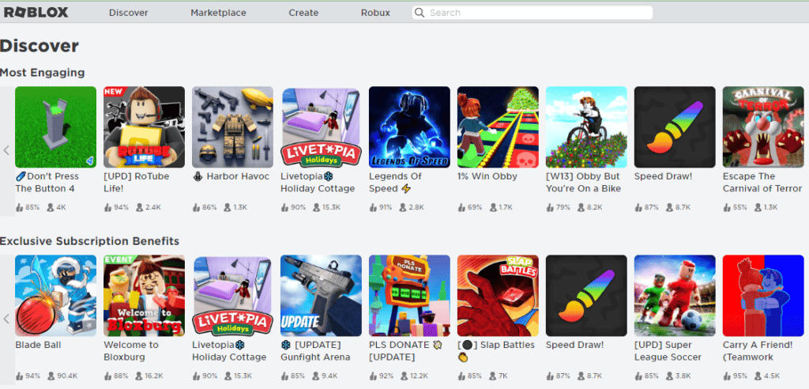
Task: Click the '[UPDATE] Gunfight Arena' title
Action: [x=316, y=351]
